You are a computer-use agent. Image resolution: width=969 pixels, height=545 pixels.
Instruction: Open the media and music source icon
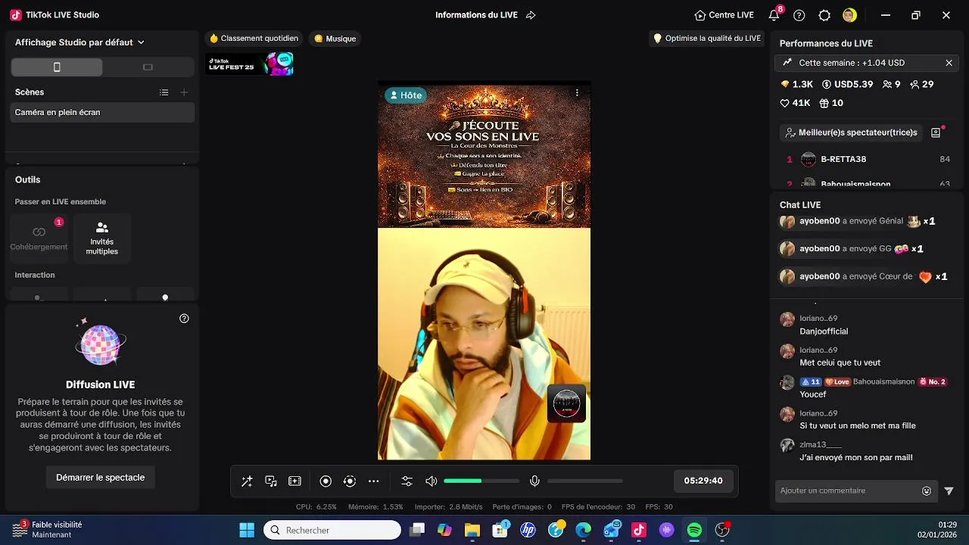click(x=271, y=481)
